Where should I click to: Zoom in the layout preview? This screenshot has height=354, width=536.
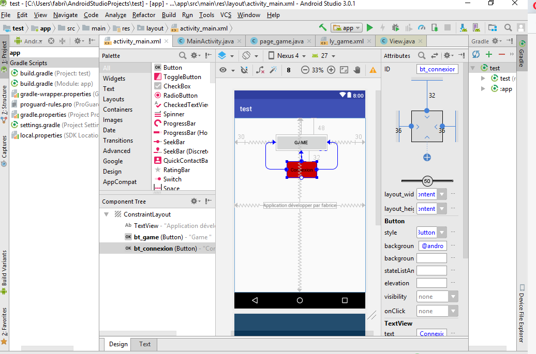pos(331,70)
